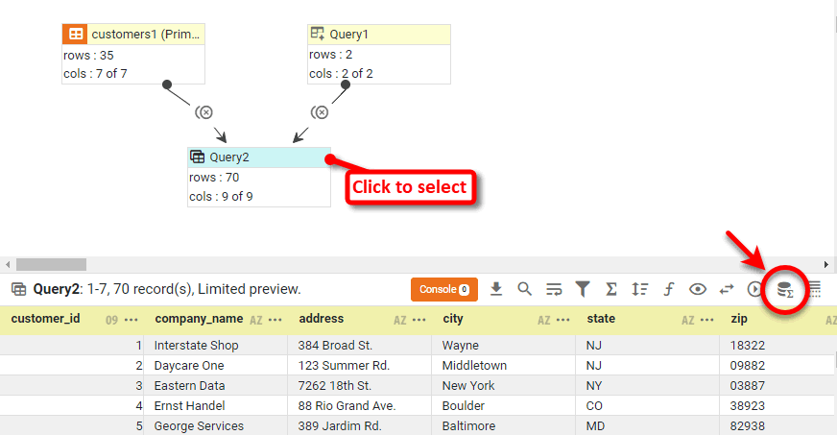
Task: Open the Console button
Action: tap(443, 289)
